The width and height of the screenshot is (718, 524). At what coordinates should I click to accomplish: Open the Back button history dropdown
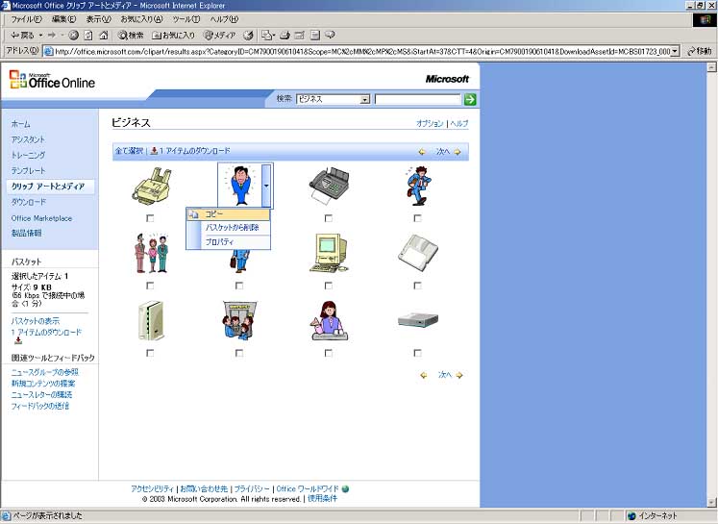click(x=40, y=35)
